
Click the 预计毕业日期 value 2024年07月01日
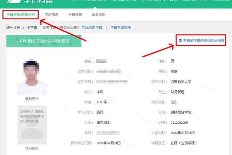pyautogui.click(x=109, y=143)
